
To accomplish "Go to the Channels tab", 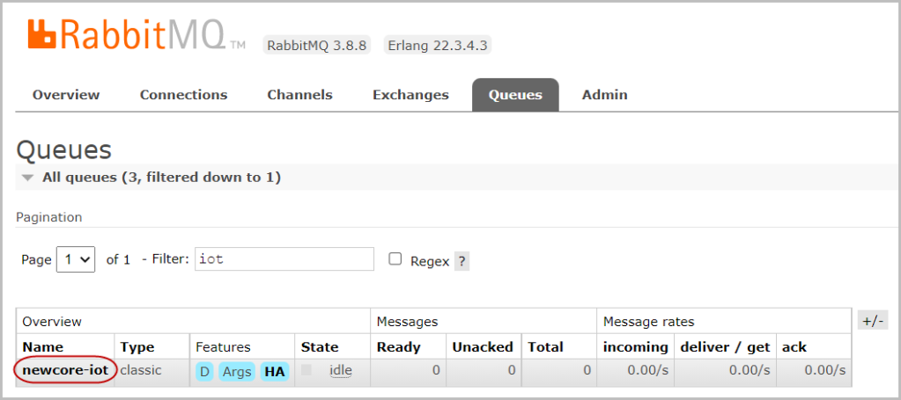I will click(299, 95).
